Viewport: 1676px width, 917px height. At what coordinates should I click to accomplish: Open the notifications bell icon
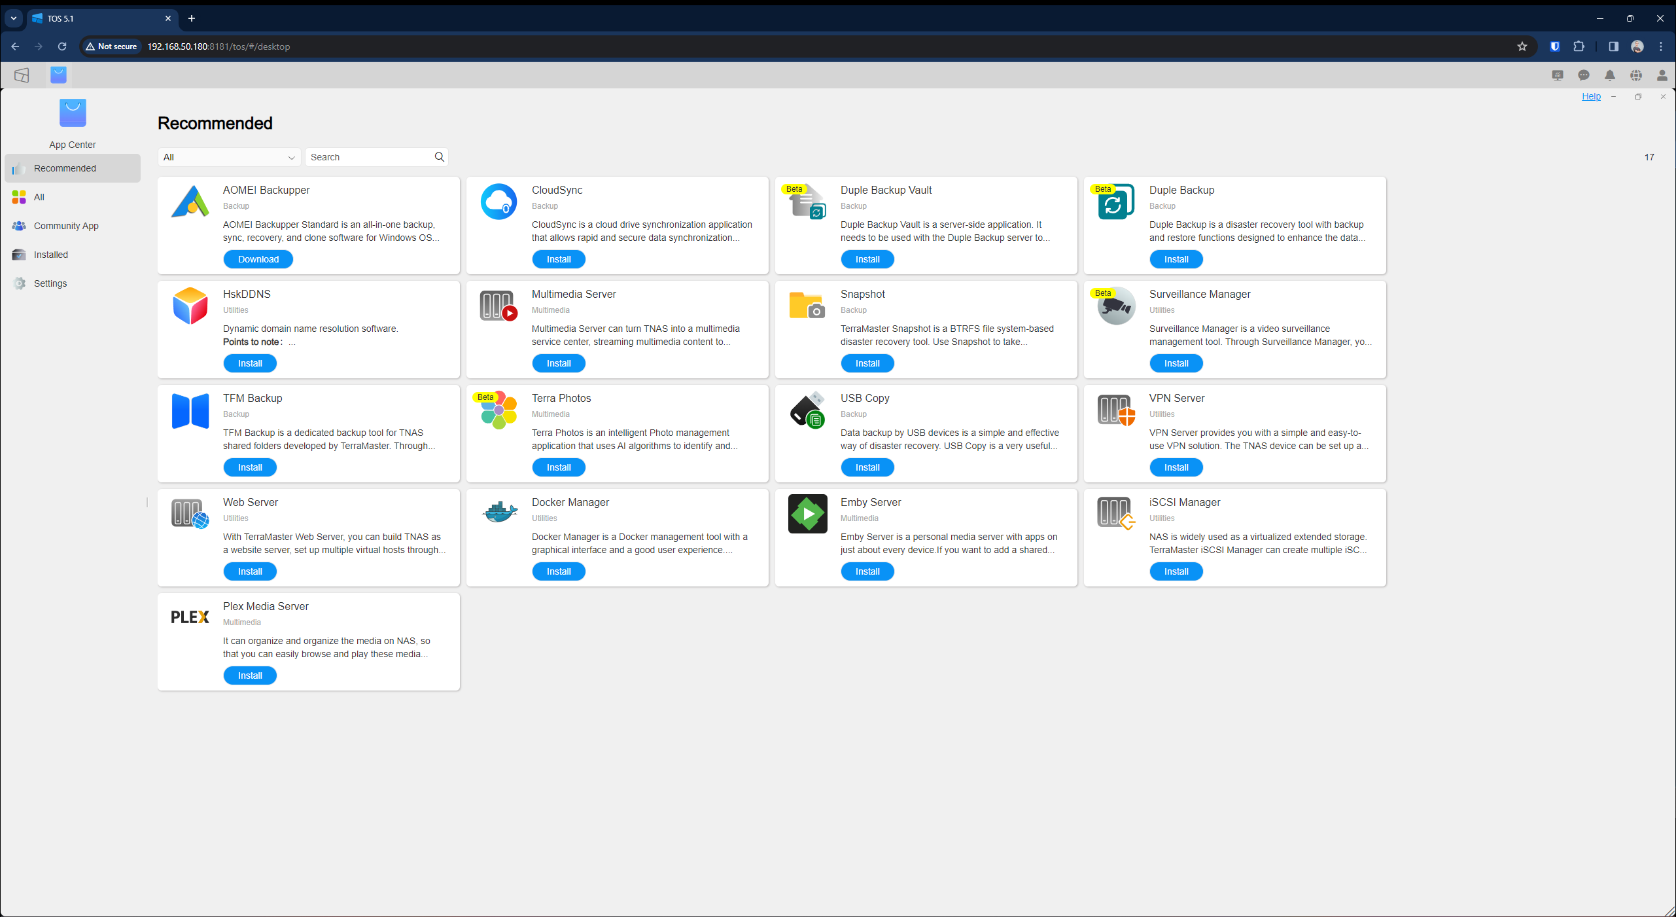pyautogui.click(x=1610, y=75)
